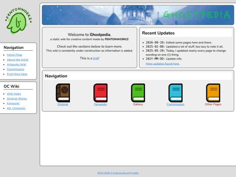Click the 'constantly under construction' text line
The image size is (236, 177).
point(90,51)
